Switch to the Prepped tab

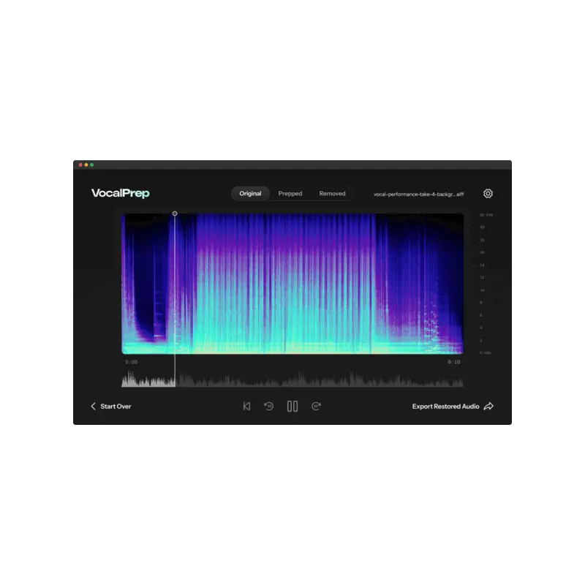[290, 193]
